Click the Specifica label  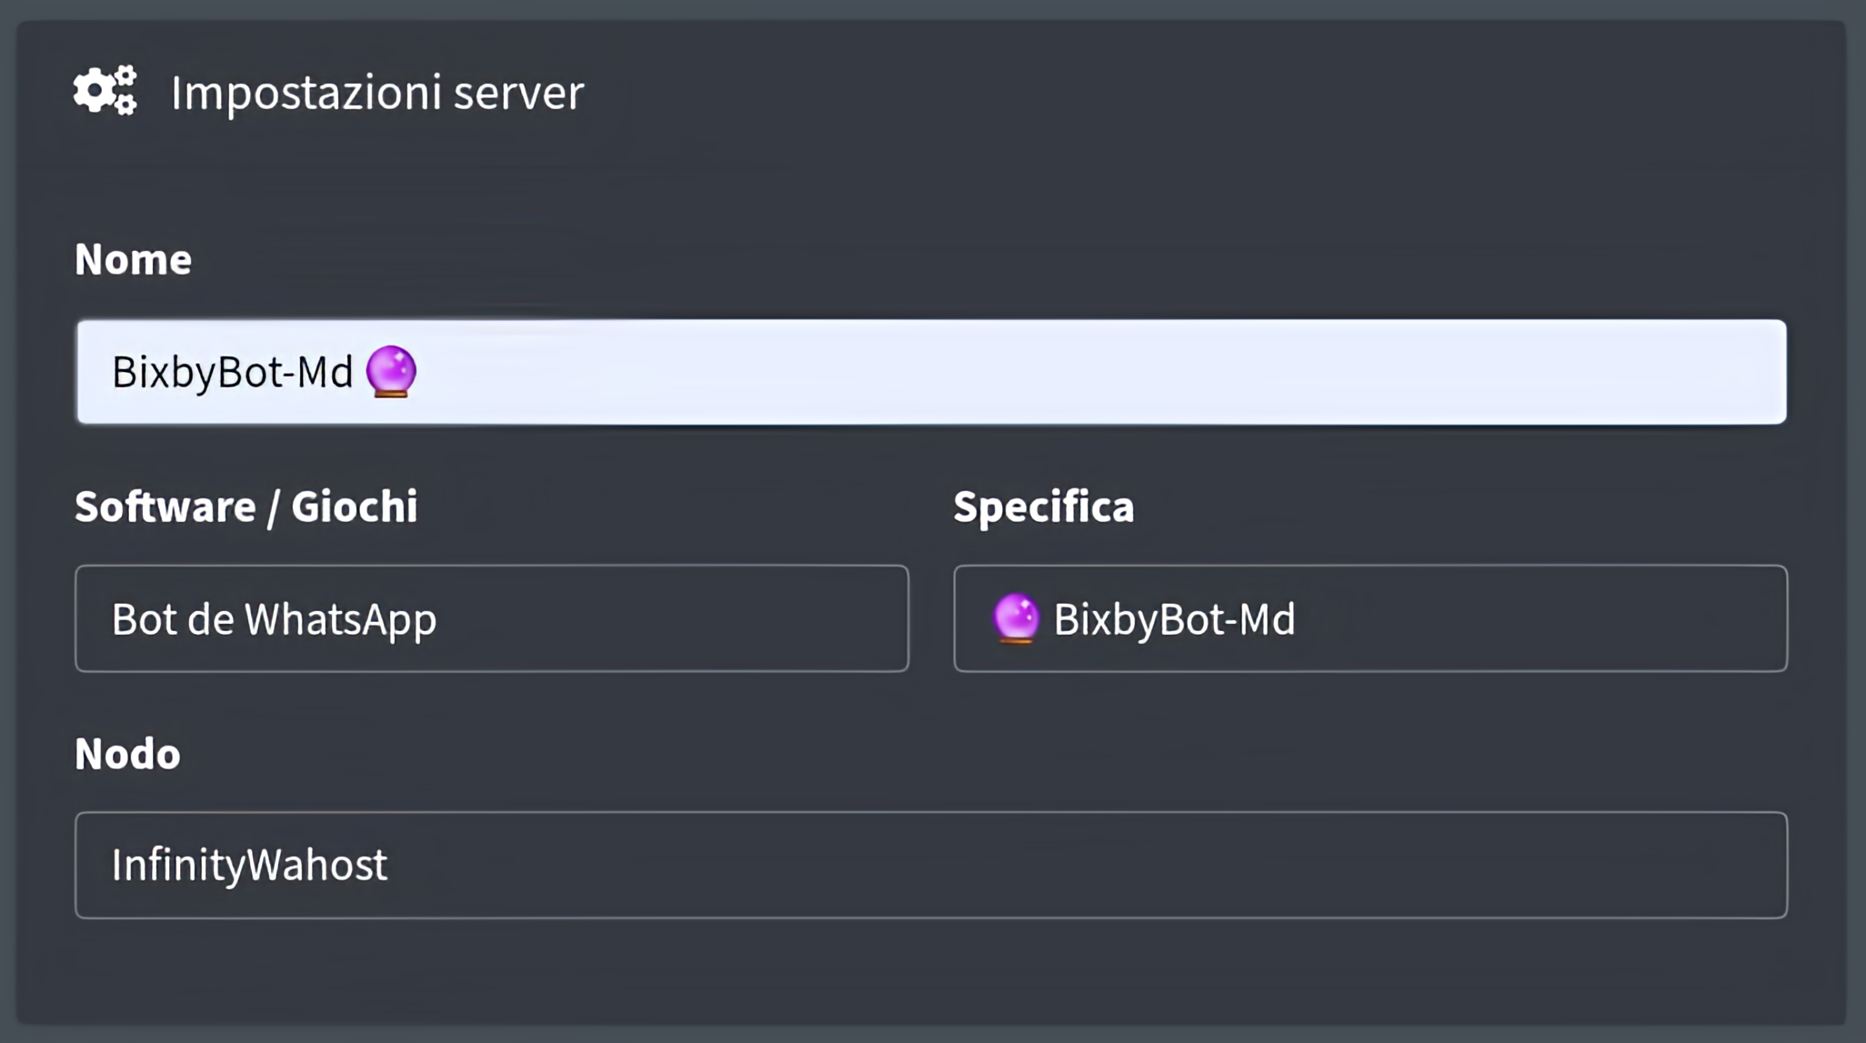(1043, 506)
